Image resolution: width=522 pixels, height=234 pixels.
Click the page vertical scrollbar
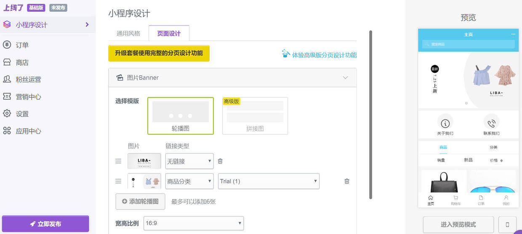[370, 114]
